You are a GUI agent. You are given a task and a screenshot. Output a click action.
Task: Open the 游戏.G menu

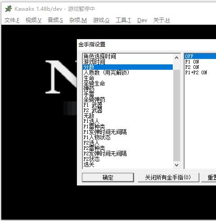point(101,20)
